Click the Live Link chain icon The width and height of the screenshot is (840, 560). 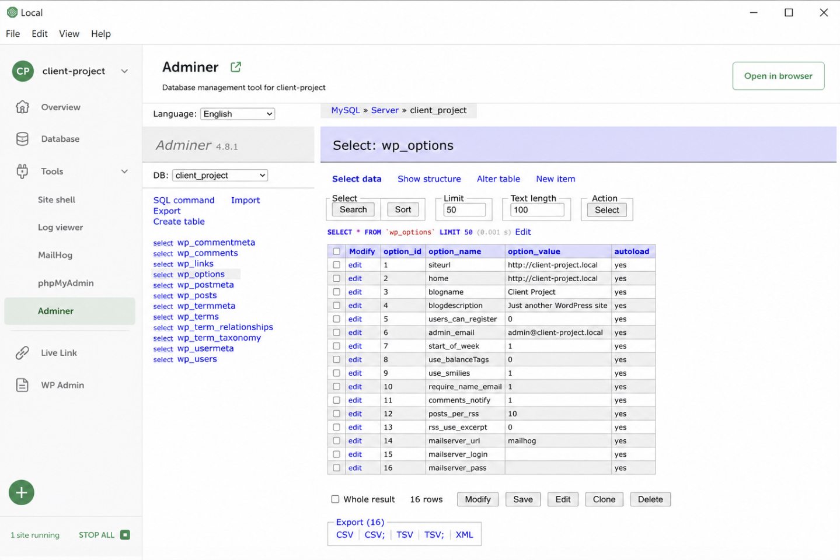22,353
